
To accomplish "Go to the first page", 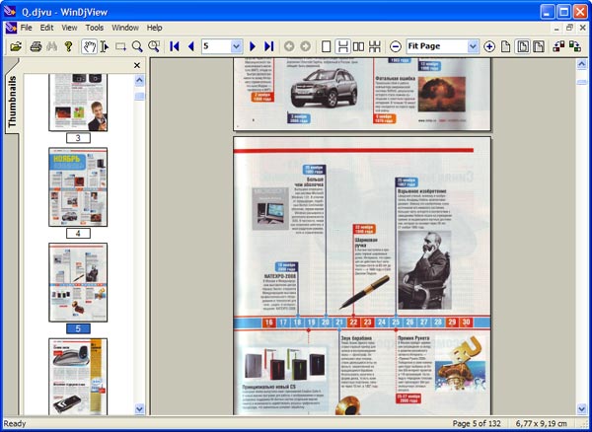I will click(175, 46).
